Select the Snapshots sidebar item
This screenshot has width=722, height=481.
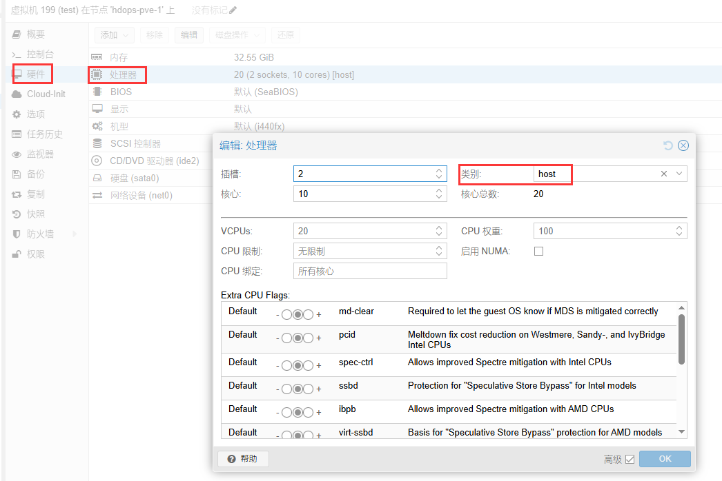click(36, 214)
